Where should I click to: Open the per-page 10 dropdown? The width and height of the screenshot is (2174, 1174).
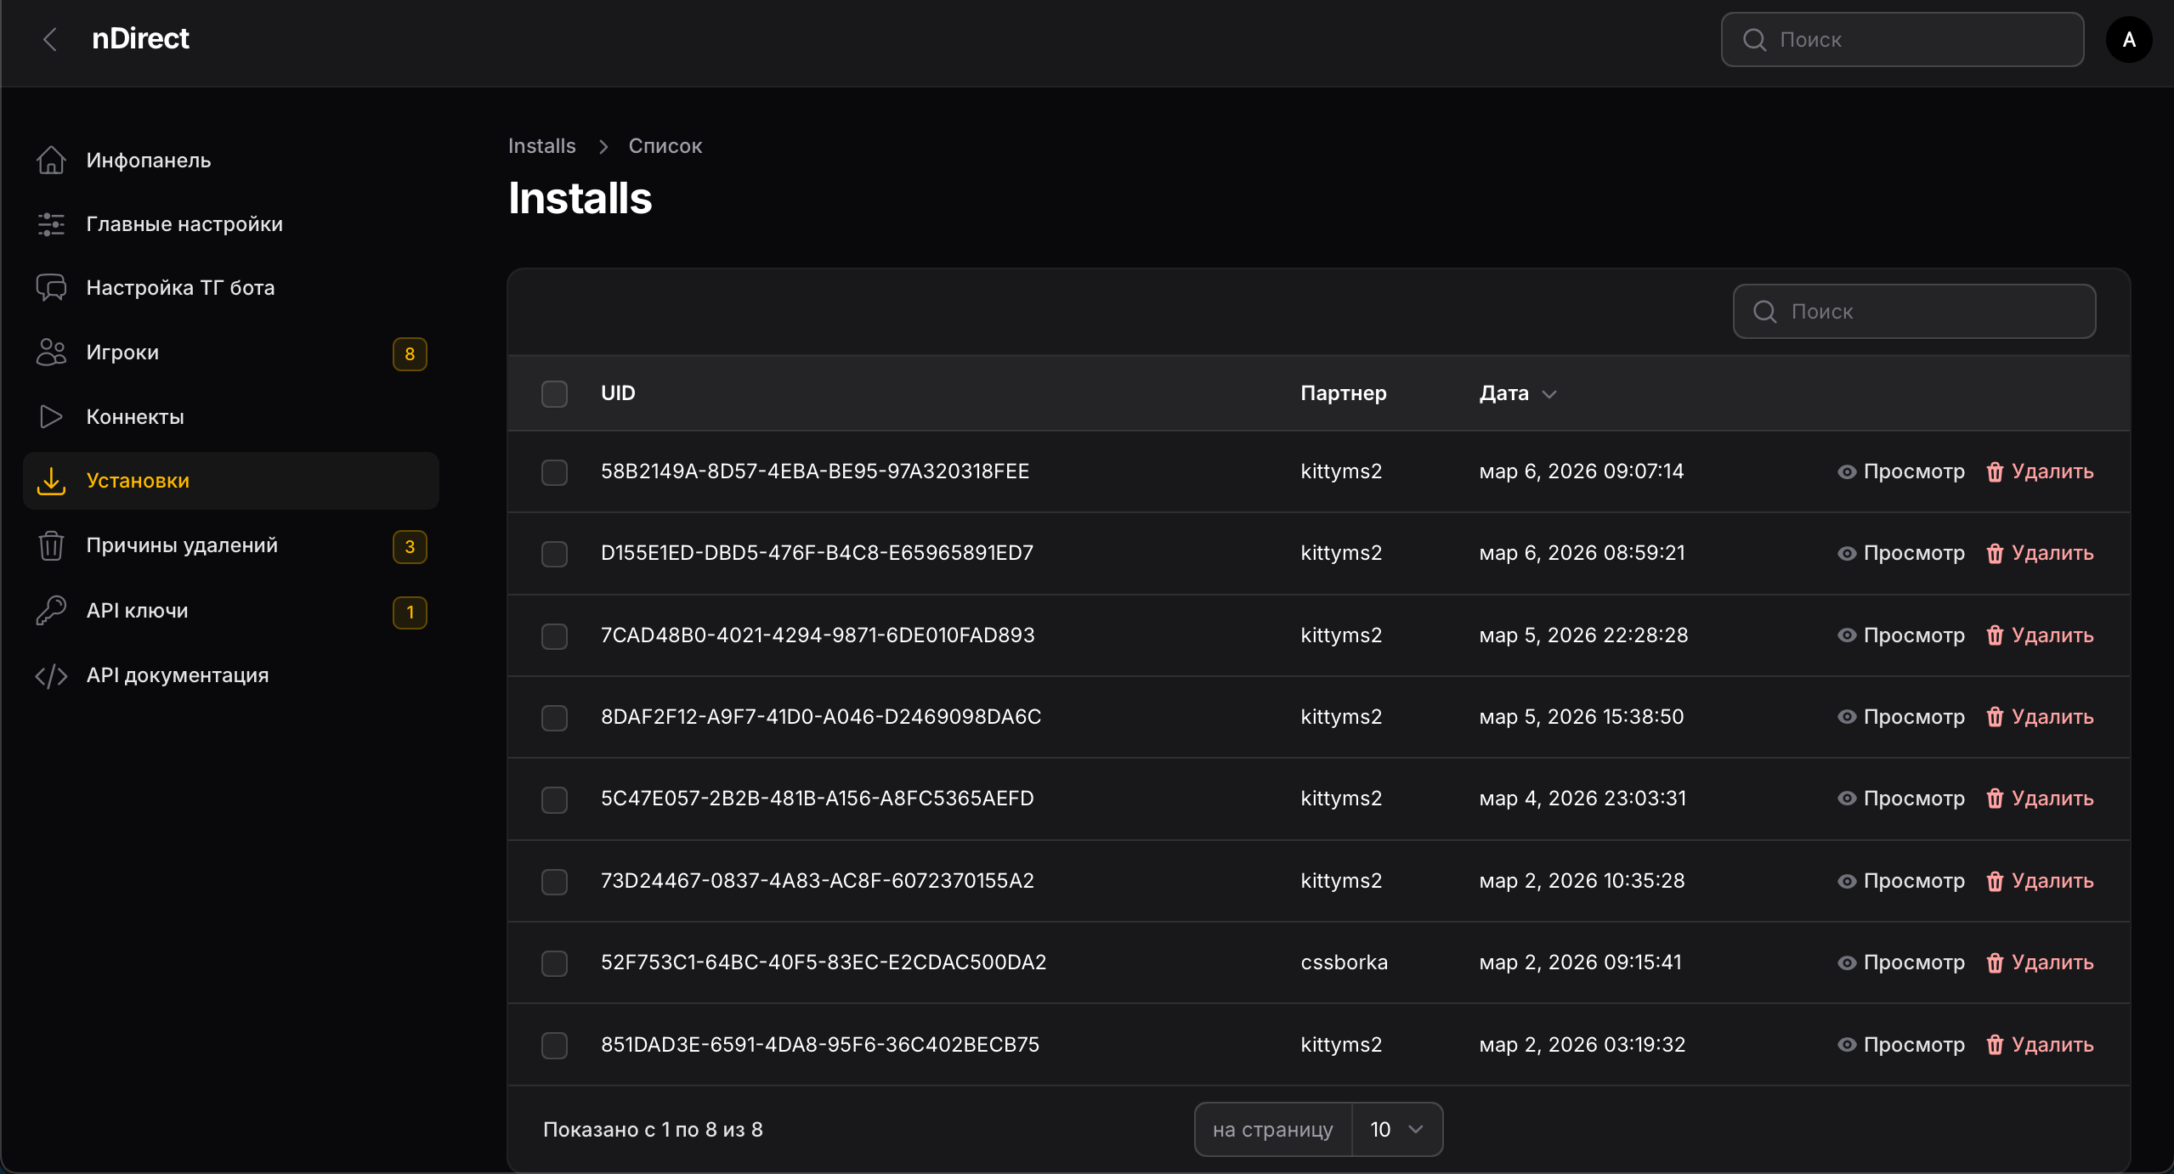point(1396,1130)
